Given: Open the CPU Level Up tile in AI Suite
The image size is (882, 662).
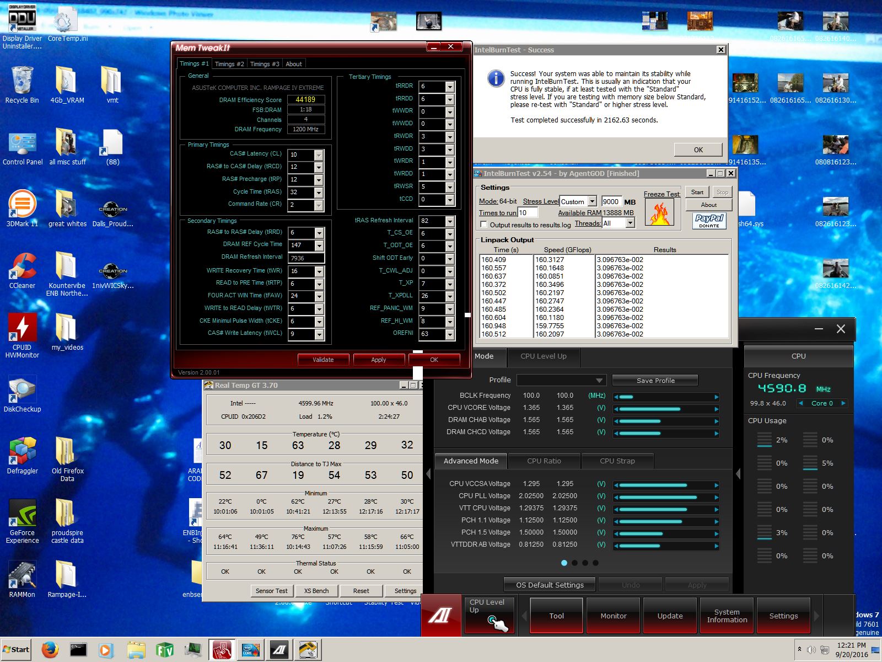Looking at the screenshot, I should 488,615.
